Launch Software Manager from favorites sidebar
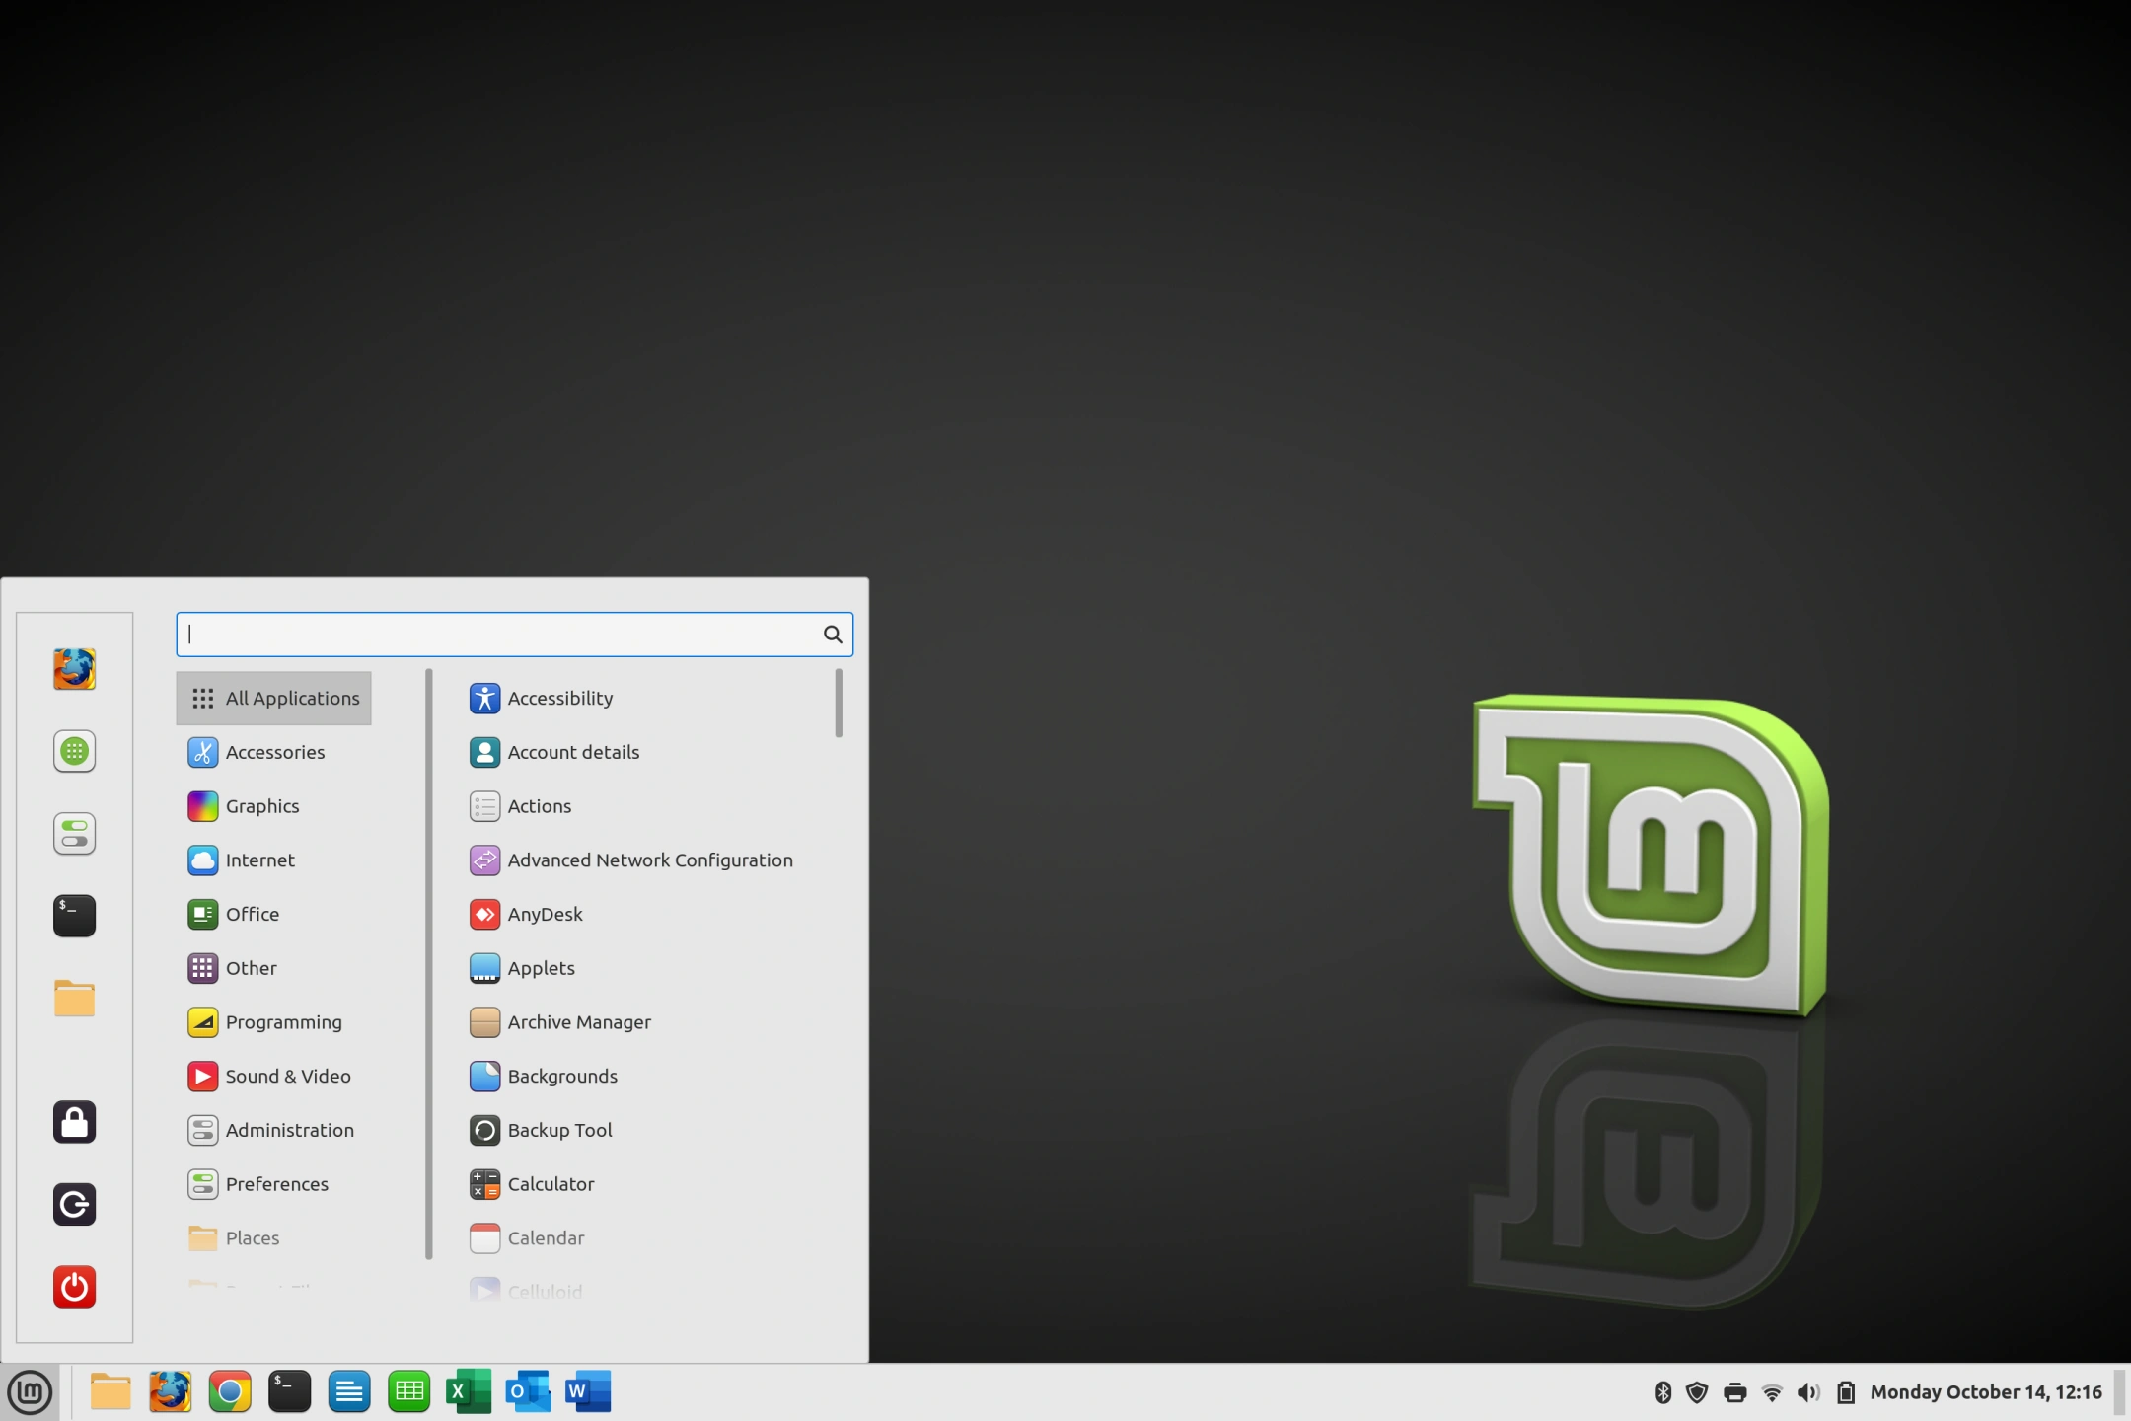2131x1421 pixels. click(x=74, y=751)
